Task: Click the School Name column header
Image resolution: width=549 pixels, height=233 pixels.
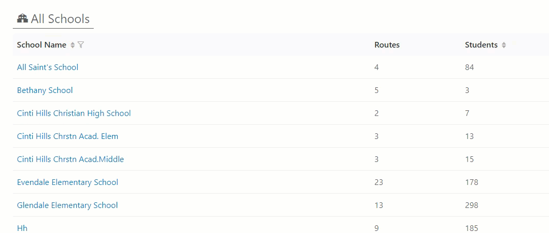Action: point(41,45)
